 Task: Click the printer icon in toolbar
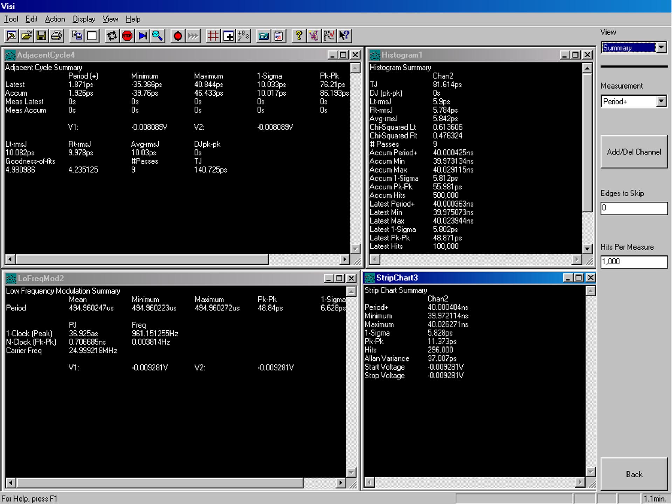56,36
